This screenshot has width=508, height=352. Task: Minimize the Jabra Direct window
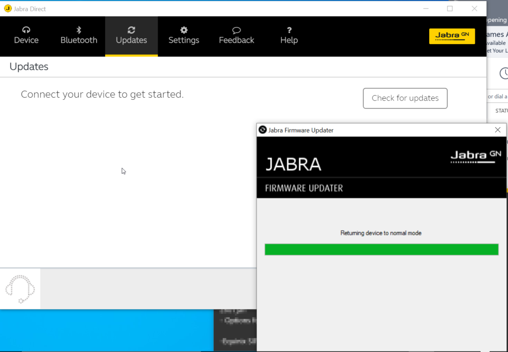(426, 9)
